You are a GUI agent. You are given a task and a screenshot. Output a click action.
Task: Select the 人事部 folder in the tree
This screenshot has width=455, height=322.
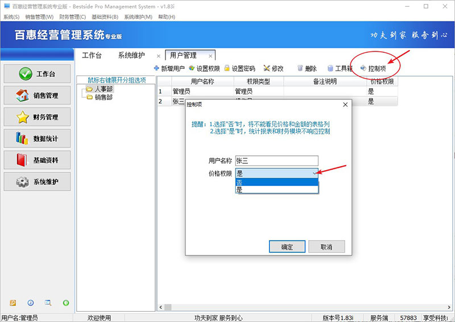(x=100, y=89)
